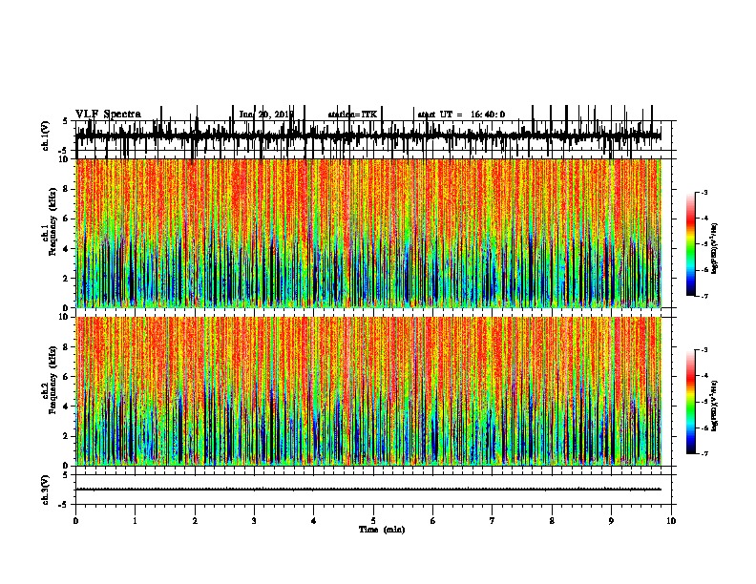Click the "9" tick on the Time axis

pos(611,521)
